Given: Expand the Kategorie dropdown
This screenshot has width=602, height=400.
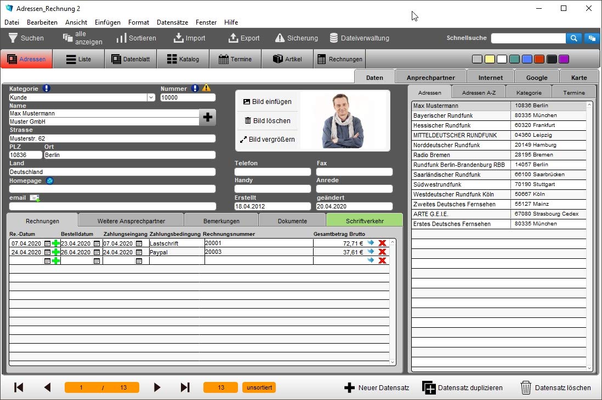Looking at the screenshot, I should point(151,97).
